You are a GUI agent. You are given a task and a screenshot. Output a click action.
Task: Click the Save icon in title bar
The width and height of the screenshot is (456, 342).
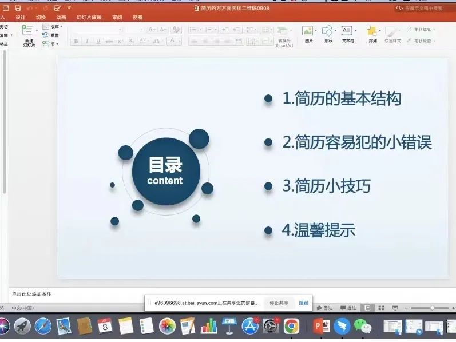point(18,8)
